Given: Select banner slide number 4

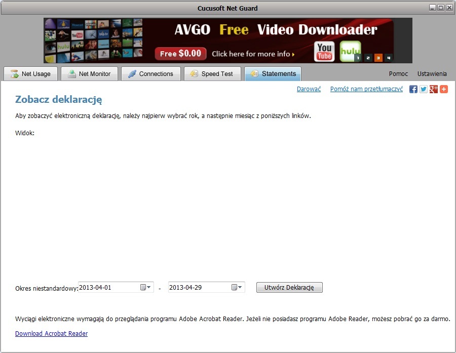Looking at the screenshot, I should pyautogui.click(x=389, y=58).
